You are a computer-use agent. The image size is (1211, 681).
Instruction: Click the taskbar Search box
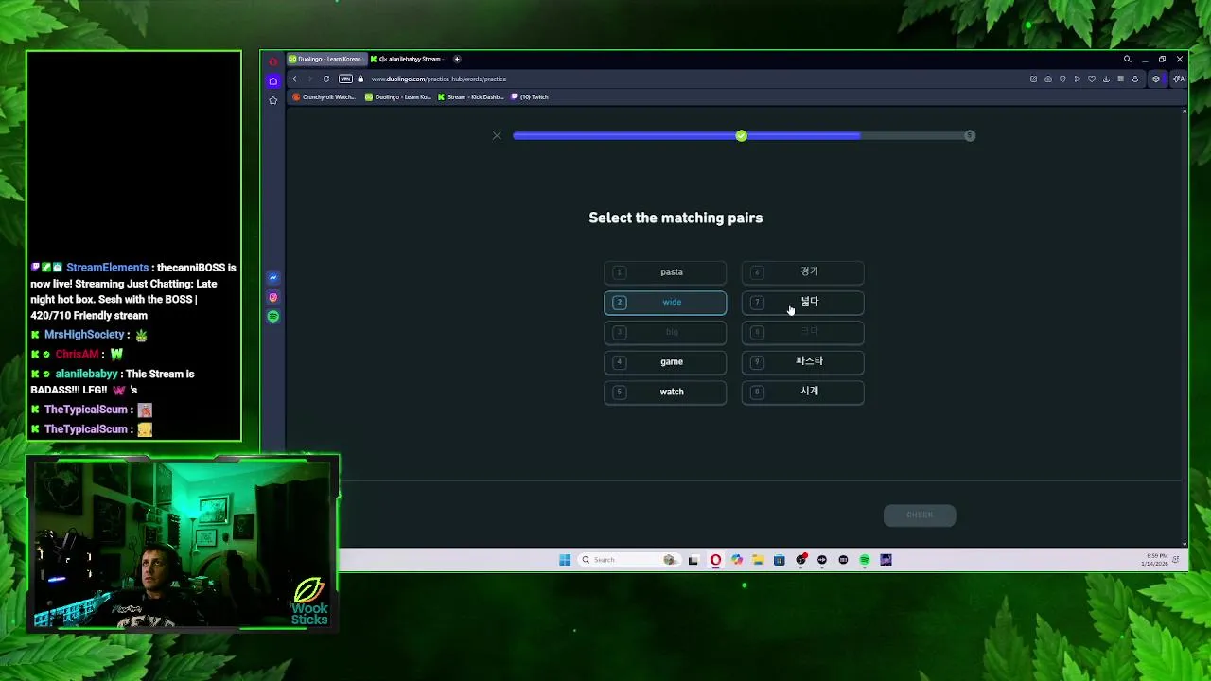pyautogui.click(x=628, y=560)
